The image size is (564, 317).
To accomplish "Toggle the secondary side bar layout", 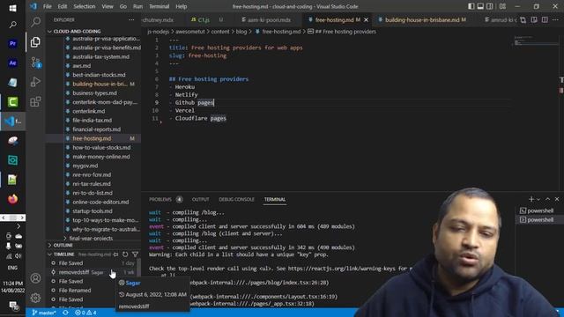I will point(490,6).
